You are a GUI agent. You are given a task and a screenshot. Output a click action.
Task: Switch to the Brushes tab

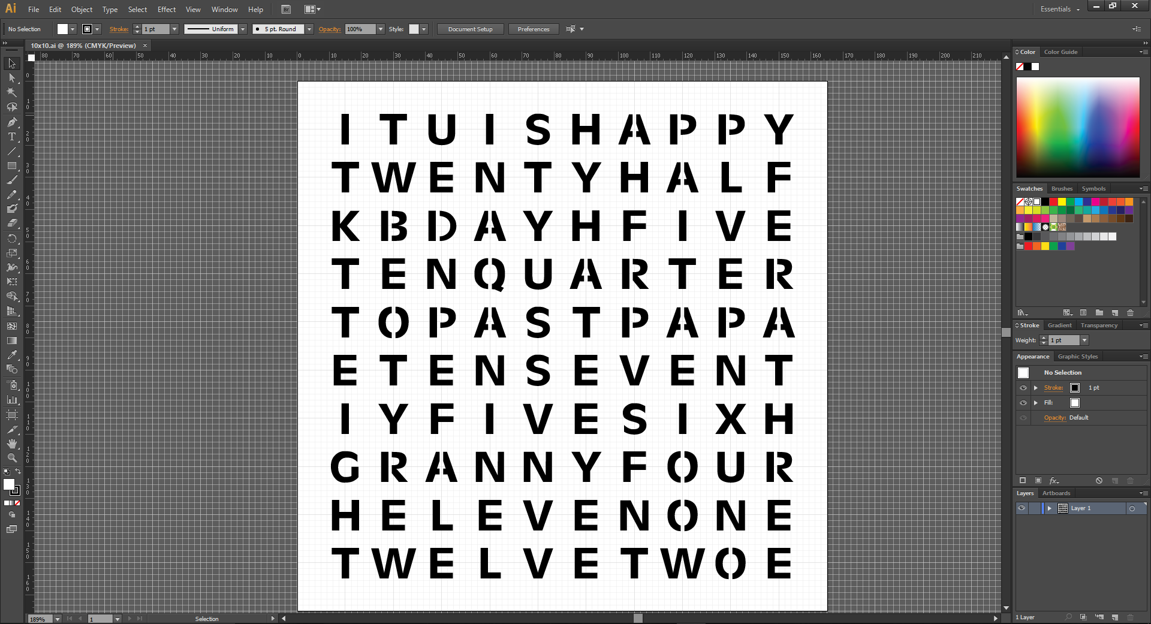[1062, 188]
